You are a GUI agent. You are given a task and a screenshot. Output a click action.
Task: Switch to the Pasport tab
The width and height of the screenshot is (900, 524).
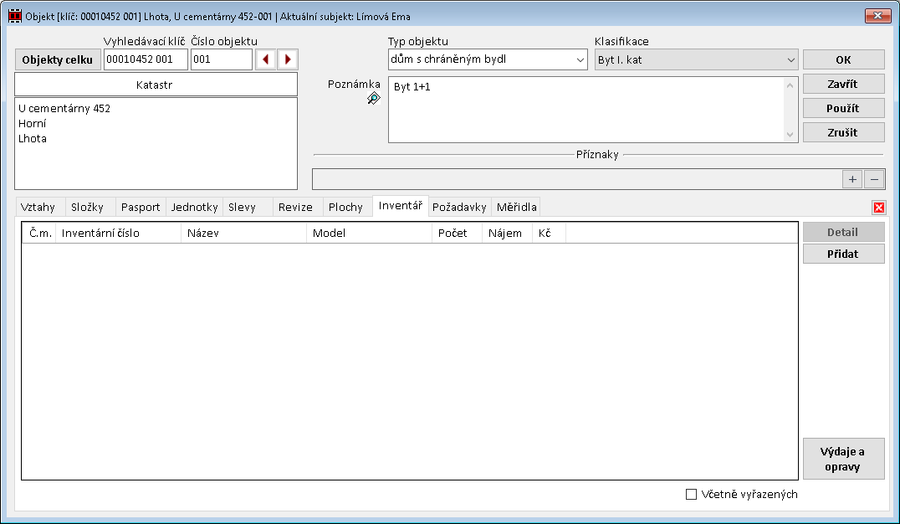[140, 208]
